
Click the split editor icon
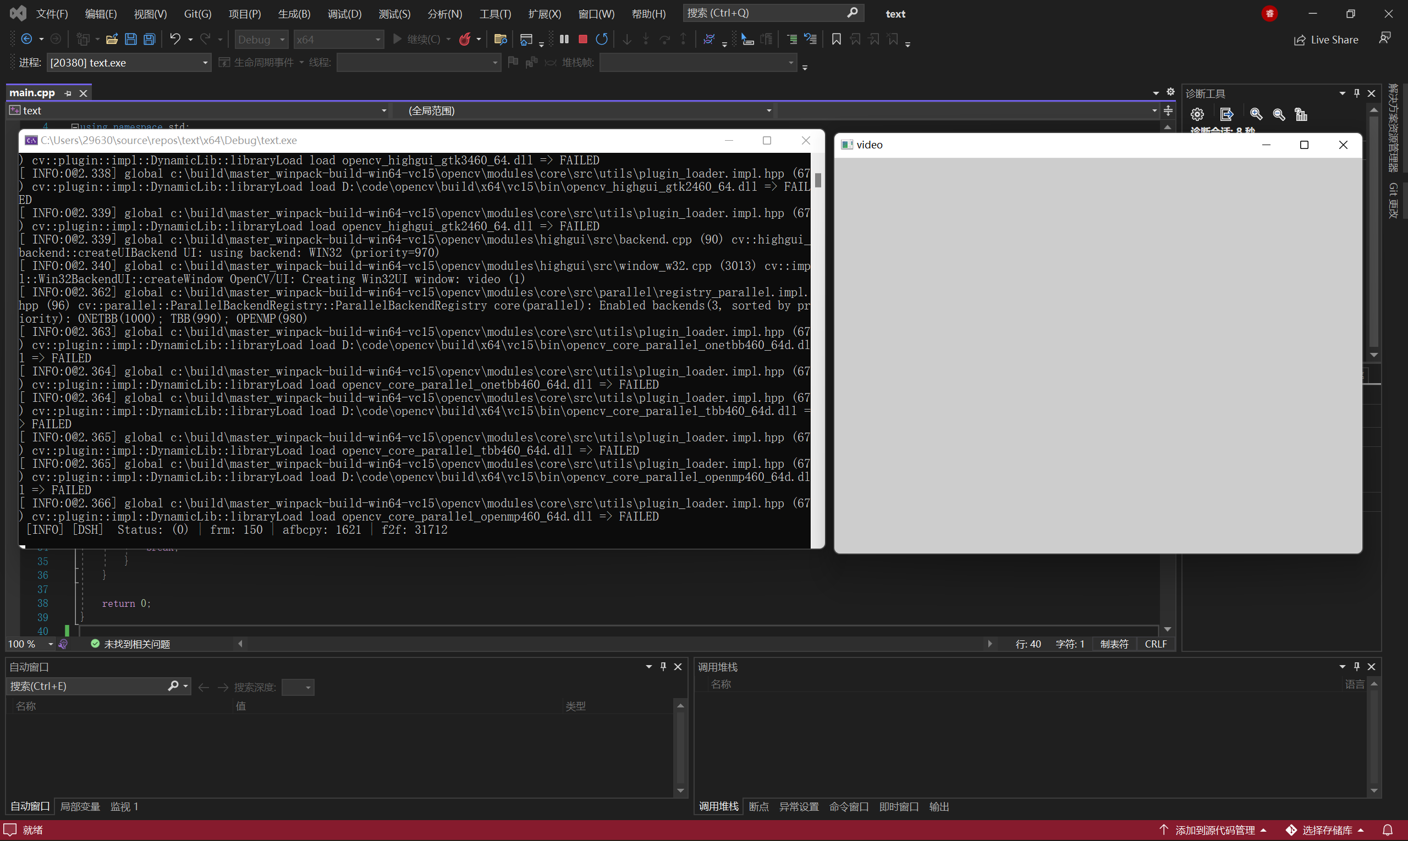(x=1168, y=110)
